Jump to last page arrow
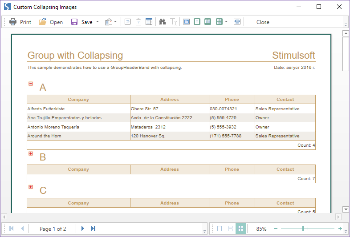Viewport: 350px width, 237px height. pos(93,229)
